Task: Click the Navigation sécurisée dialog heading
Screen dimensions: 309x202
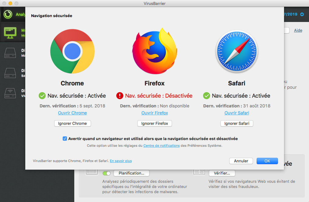Action: (52, 16)
